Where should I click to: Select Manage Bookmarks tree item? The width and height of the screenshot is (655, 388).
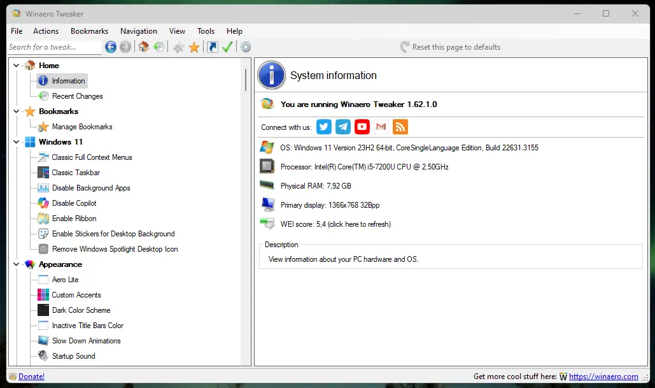pyautogui.click(x=82, y=127)
